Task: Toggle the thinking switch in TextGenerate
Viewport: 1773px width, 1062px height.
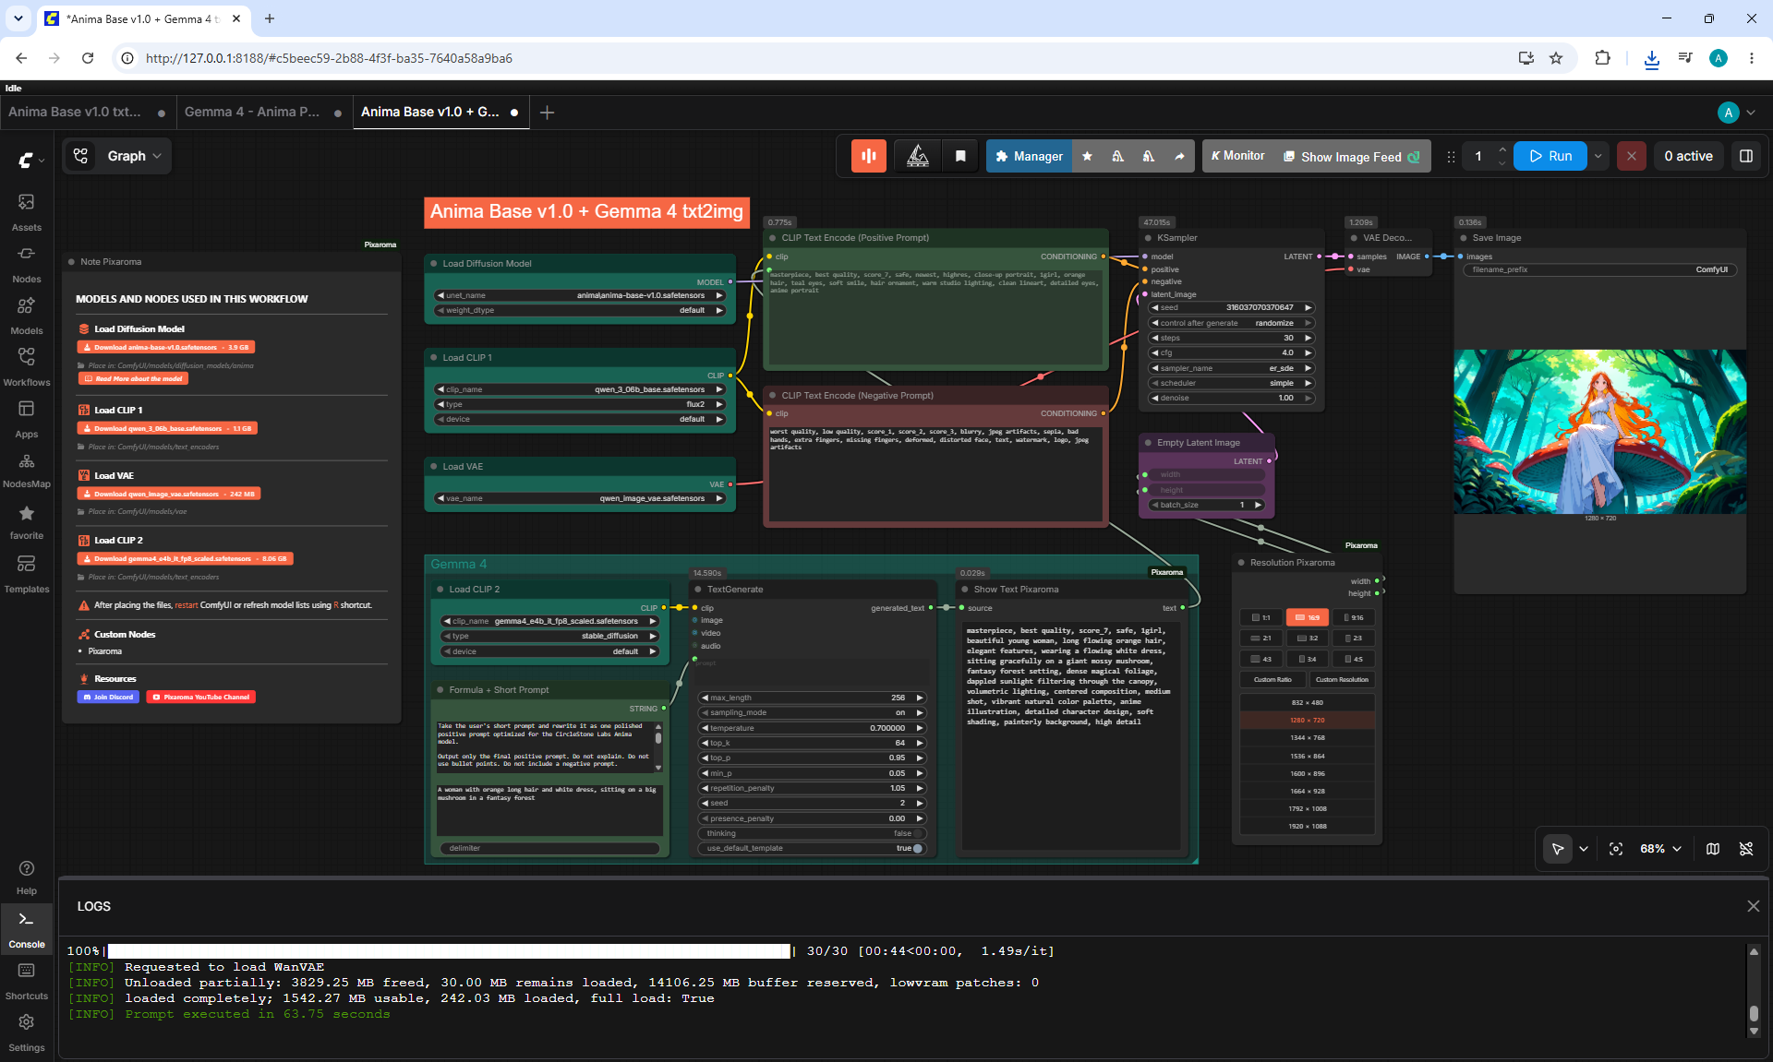Action: coord(918,833)
